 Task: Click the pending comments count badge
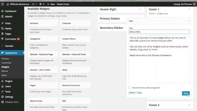pos(18,39)
